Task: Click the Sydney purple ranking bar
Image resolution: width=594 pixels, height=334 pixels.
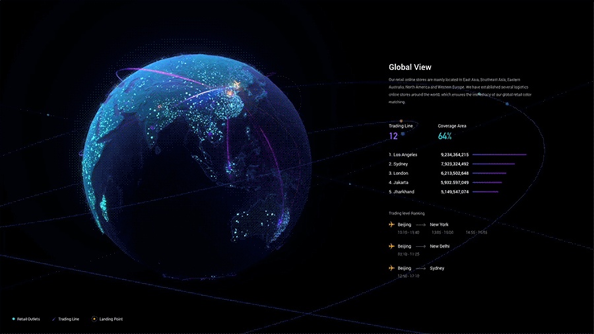Action: (x=494, y=164)
